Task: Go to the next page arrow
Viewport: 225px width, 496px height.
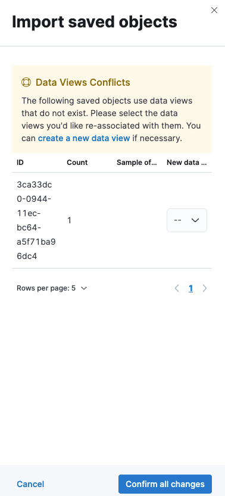Action: tap(205, 288)
